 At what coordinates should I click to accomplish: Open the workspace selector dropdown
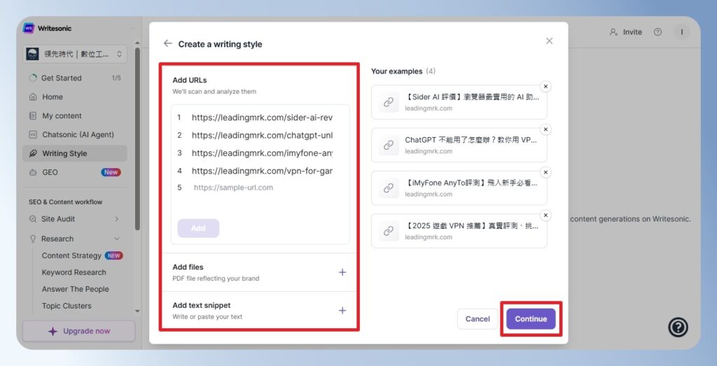tap(74, 54)
